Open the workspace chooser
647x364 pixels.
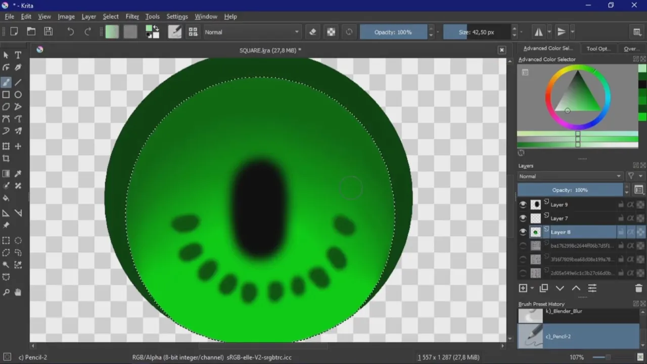click(637, 32)
